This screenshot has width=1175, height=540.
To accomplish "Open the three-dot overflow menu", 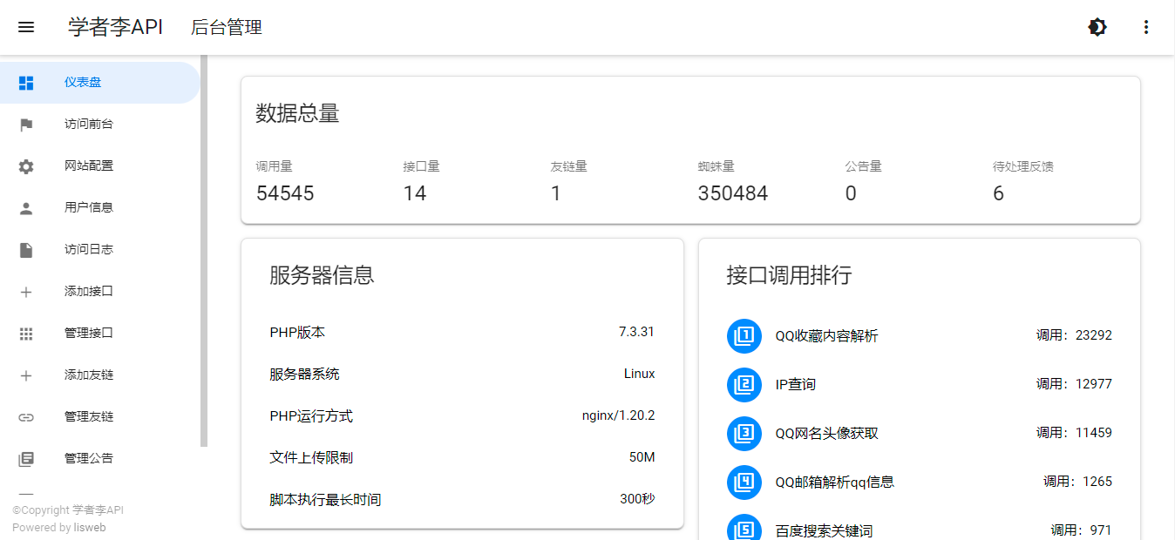I will tap(1145, 27).
